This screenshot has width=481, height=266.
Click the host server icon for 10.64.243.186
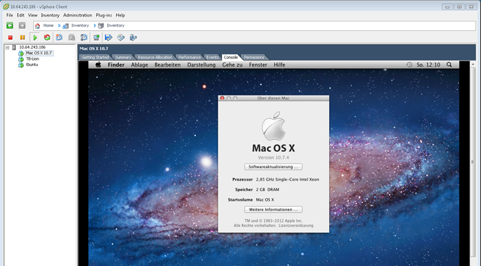[x=14, y=47]
